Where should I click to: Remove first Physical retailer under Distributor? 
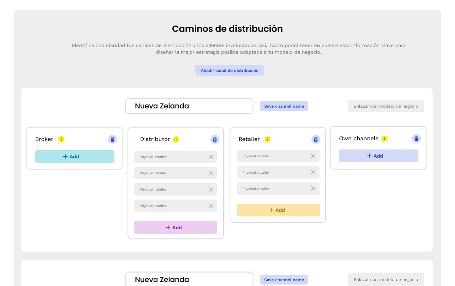pos(211,157)
